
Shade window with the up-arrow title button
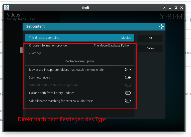(164, 8)
